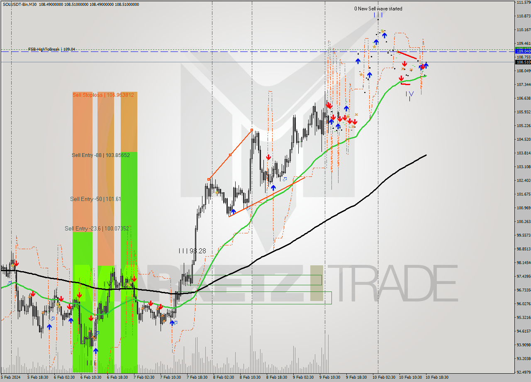Select the 'Sell Entry -23.6 | 100.07352' label
Viewport: 531px width, 382px height.
pyautogui.click(x=97, y=228)
